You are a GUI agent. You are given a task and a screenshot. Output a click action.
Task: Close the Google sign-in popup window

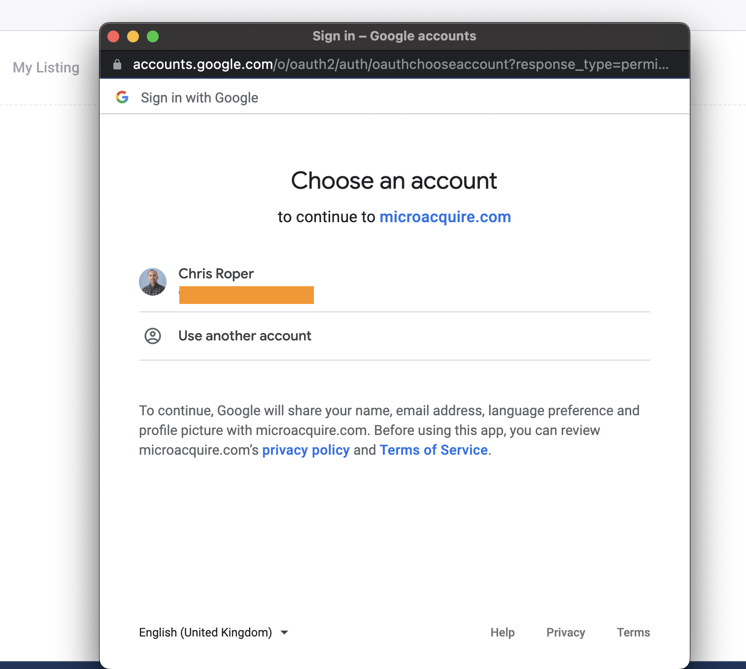tap(113, 36)
